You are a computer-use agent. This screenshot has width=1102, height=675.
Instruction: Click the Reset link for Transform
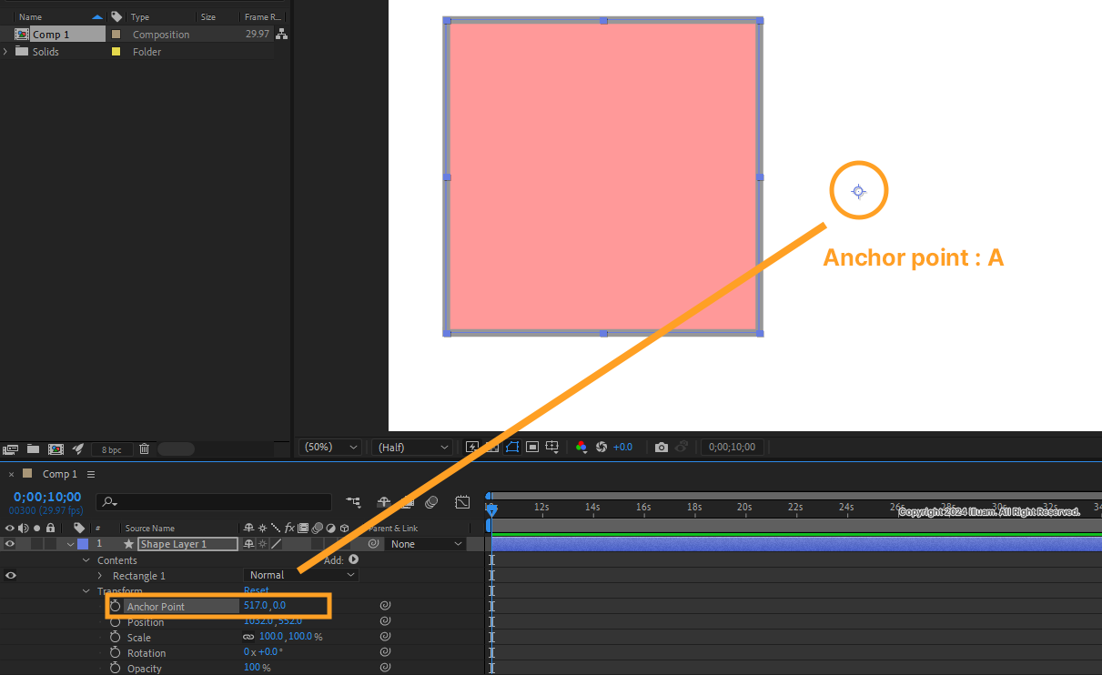257,590
